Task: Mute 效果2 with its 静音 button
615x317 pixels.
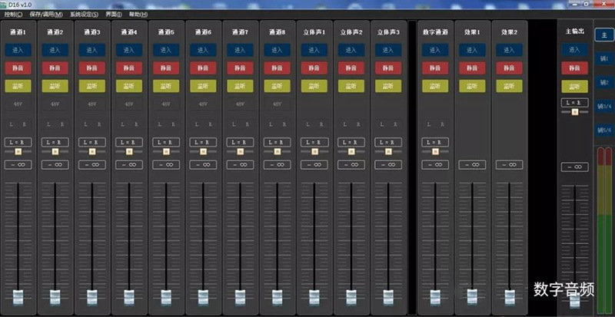Action: [509, 68]
